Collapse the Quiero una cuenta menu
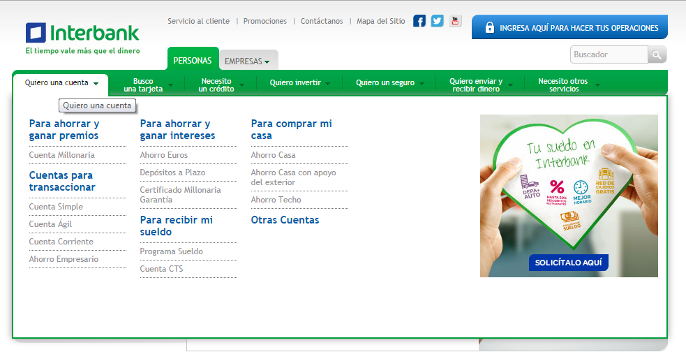This screenshot has width=686, height=352. click(x=61, y=82)
